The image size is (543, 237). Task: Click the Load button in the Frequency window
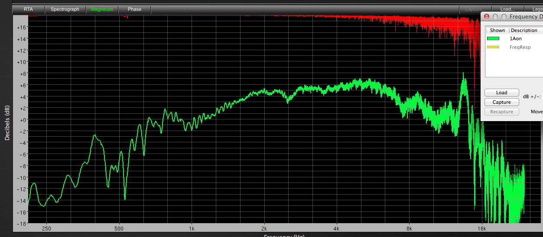coord(501,93)
